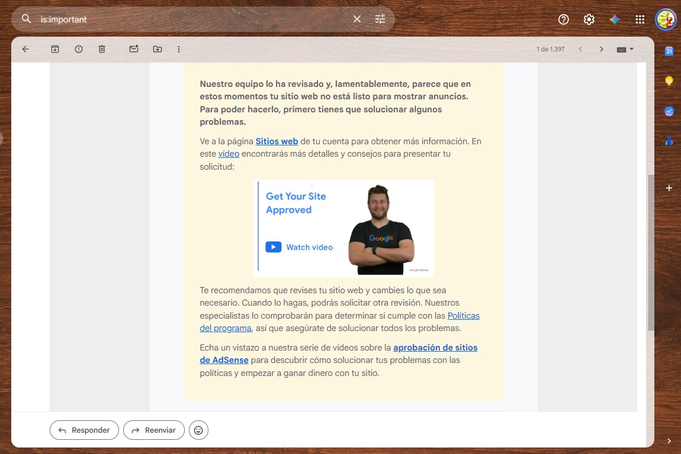Open the Gemini sparkle assistant
The width and height of the screenshot is (681, 454).
[x=614, y=20]
